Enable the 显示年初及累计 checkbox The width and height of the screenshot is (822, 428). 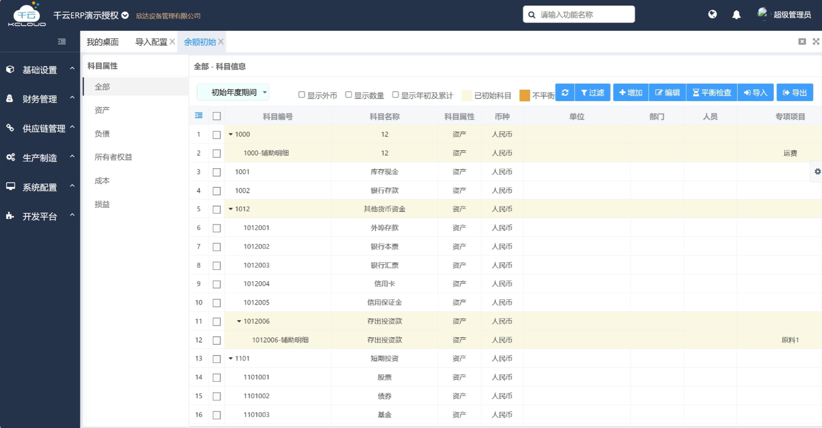[x=395, y=95]
